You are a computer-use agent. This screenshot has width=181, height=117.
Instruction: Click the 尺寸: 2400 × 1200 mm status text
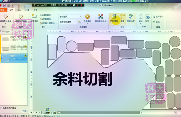pyautogui.click(x=42, y=116)
